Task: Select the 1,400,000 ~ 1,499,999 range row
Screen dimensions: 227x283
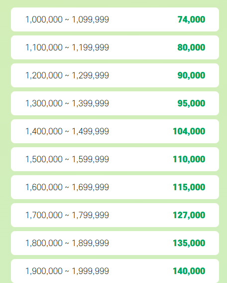Action: click(x=115, y=131)
